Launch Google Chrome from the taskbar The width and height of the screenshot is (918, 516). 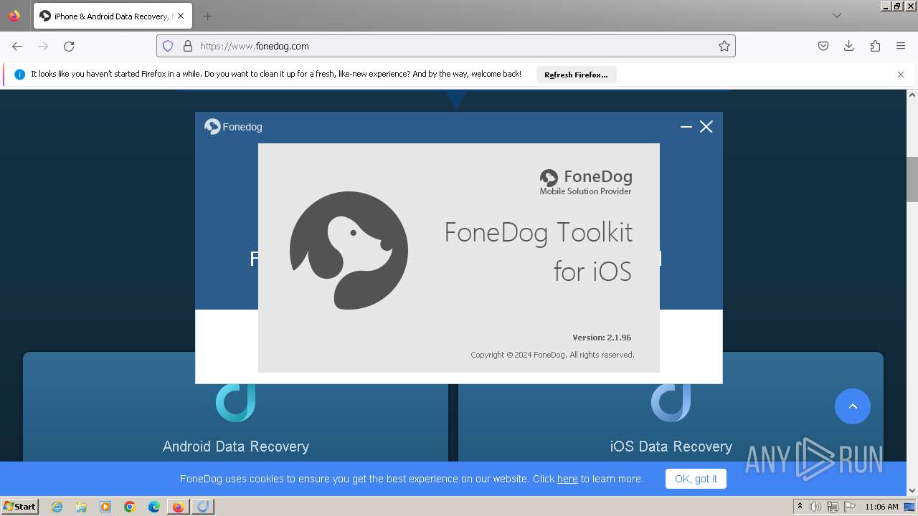[130, 507]
